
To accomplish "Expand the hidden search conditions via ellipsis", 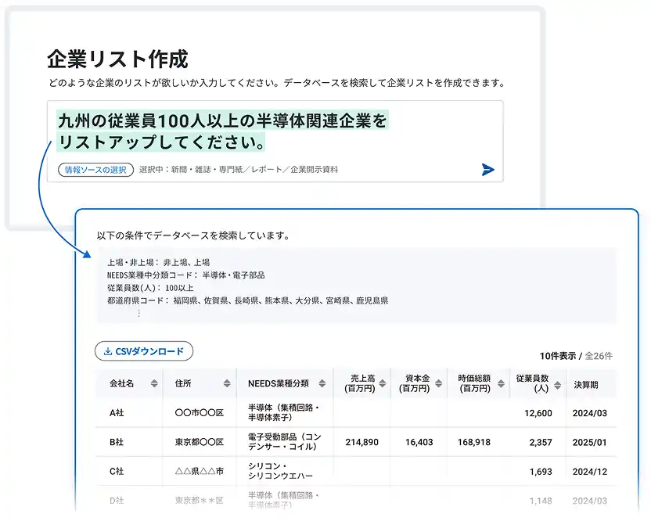I will click(x=138, y=312).
